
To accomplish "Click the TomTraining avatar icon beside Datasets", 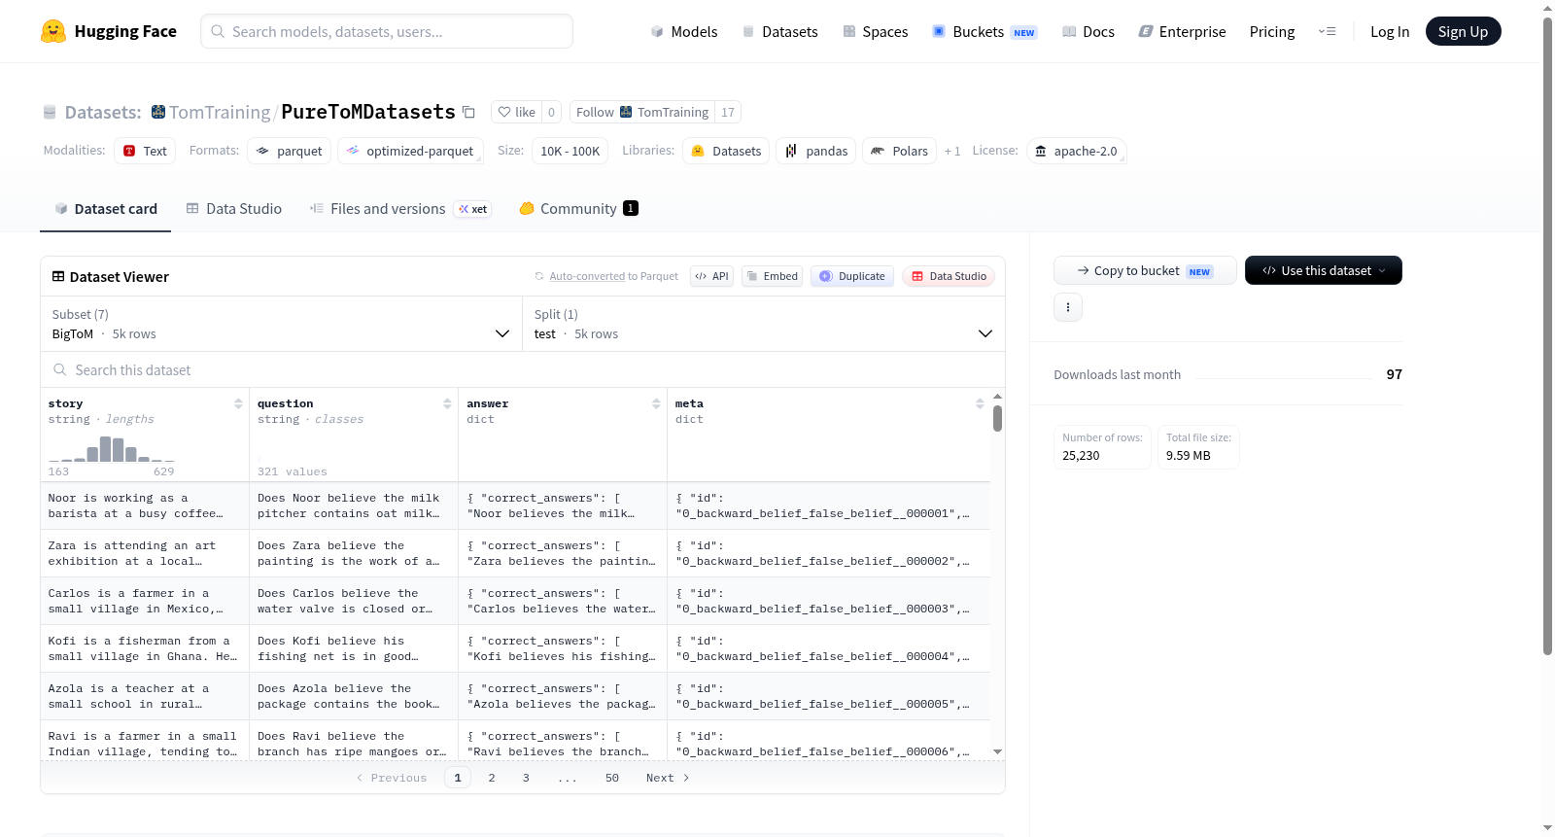I will pyautogui.click(x=158, y=112).
